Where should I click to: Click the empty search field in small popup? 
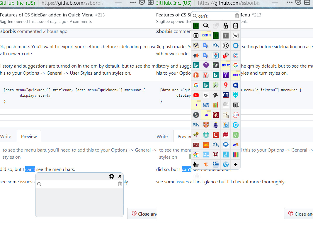79,184
